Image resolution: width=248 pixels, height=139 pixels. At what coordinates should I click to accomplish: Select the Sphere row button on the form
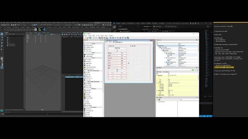(x=122, y=53)
